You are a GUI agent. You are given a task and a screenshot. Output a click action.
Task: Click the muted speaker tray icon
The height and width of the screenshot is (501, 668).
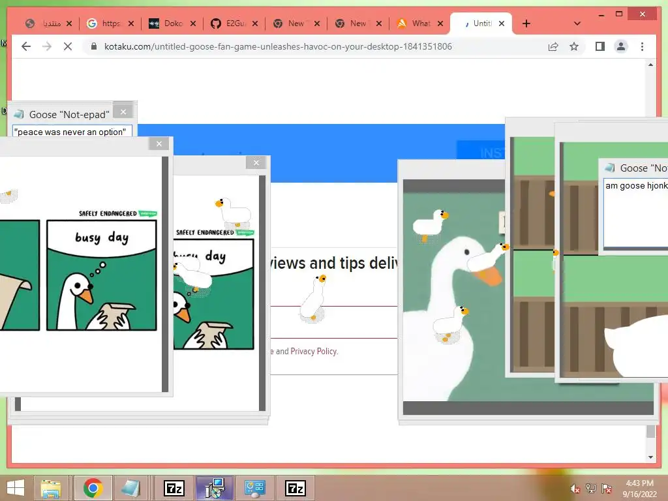pos(575,489)
